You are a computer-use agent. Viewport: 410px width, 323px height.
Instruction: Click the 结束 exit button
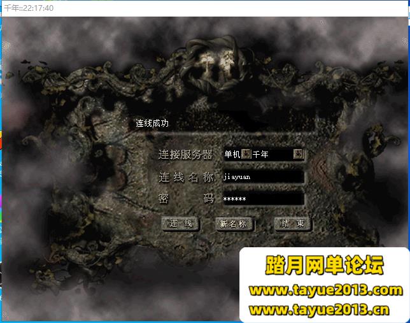coord(292,224)
